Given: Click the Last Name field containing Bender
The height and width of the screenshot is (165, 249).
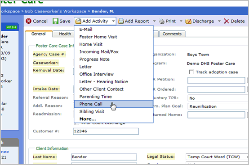Looking at the screenshot, I should [104, 157].
